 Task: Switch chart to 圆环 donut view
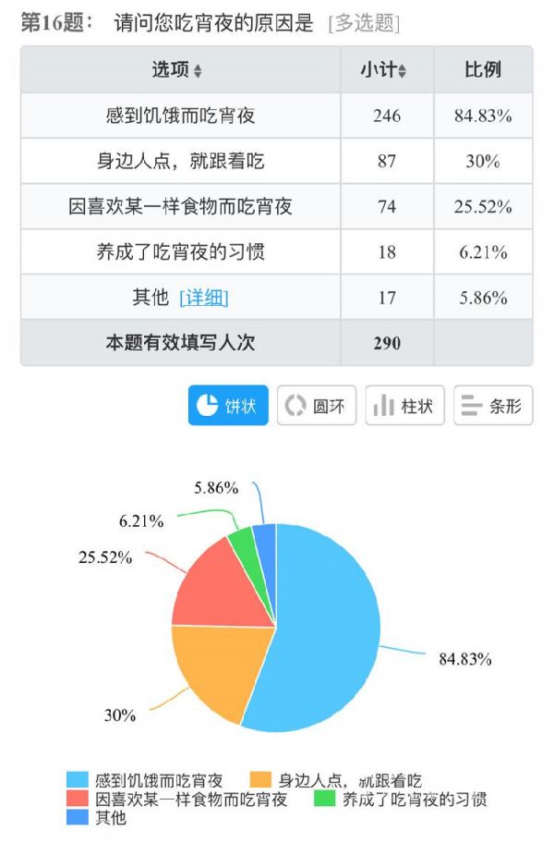point(317,406)
